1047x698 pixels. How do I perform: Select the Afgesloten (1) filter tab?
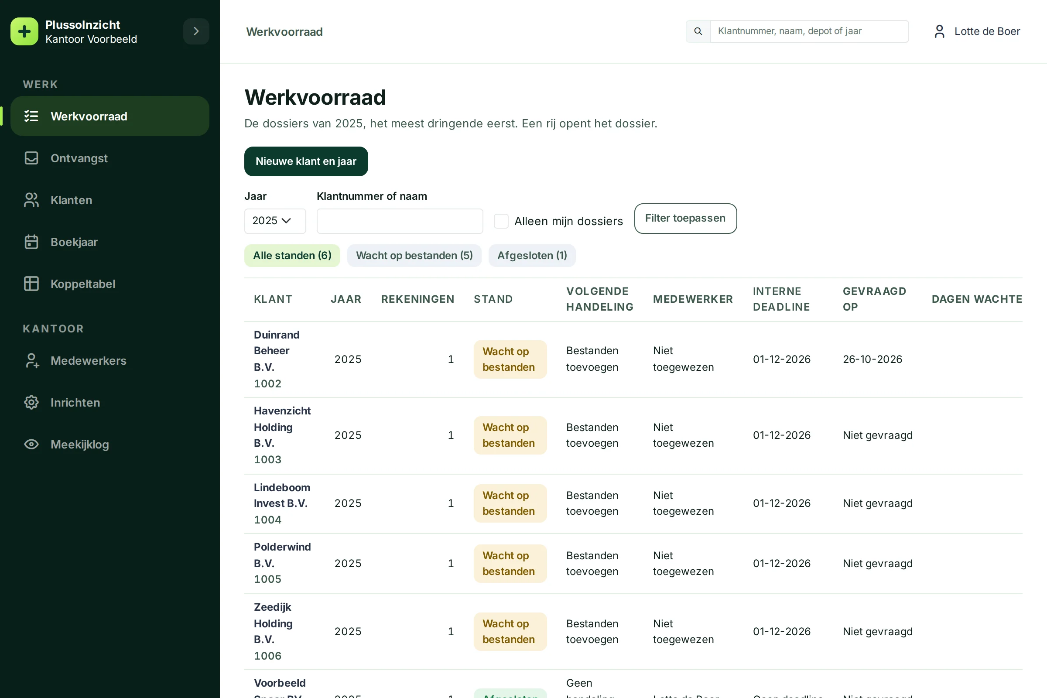point(532,256)
